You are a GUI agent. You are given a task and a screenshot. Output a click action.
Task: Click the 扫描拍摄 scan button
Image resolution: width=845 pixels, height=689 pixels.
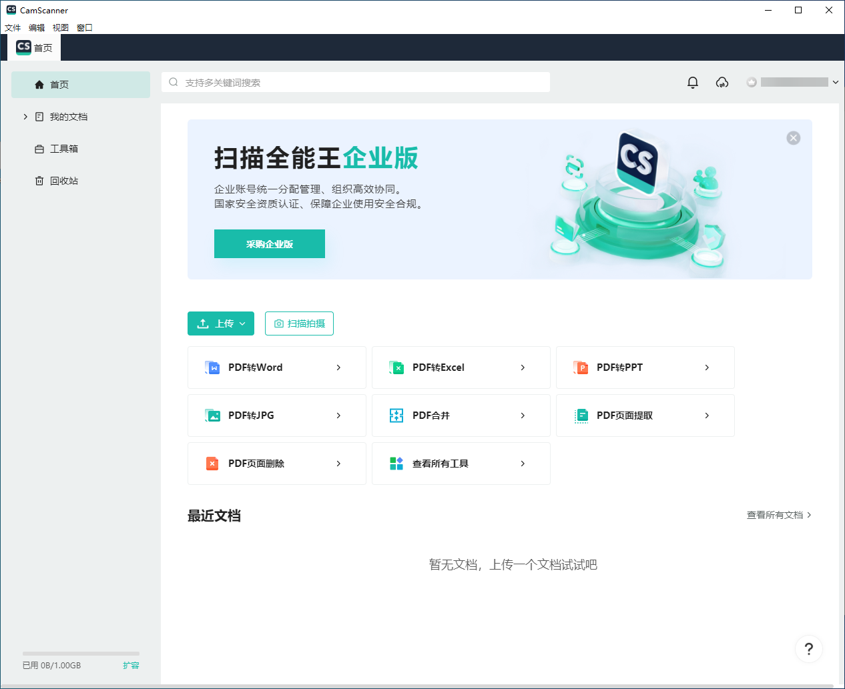299,323
